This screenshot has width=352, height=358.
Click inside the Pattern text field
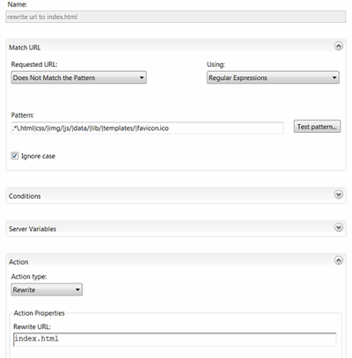click(147, 128)
